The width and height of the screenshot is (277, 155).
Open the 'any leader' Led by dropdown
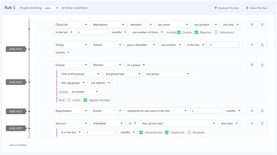85,92
